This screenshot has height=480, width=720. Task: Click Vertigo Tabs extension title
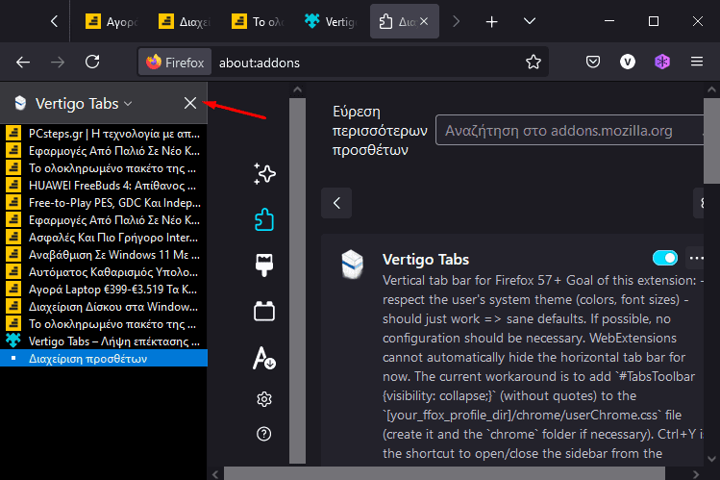coord(426,260)
